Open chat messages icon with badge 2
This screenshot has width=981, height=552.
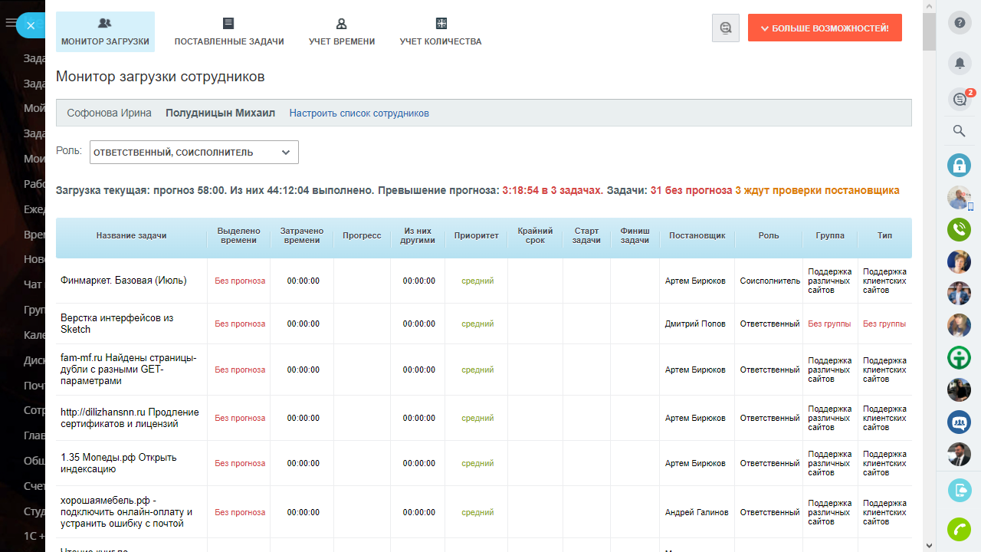click(959, 99)
